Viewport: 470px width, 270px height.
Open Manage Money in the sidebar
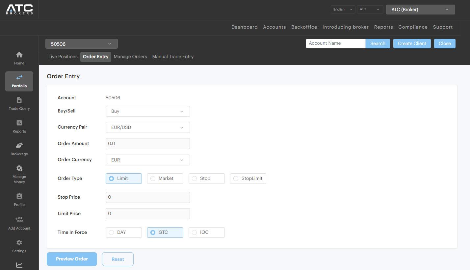[x=19, y=169]
